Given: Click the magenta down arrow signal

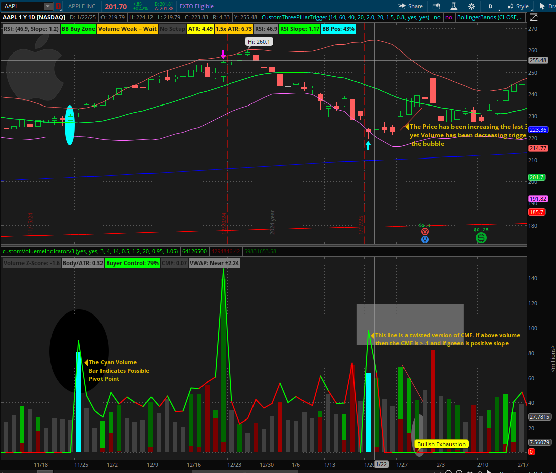Looking at the screenshot, I should [223, 54].
